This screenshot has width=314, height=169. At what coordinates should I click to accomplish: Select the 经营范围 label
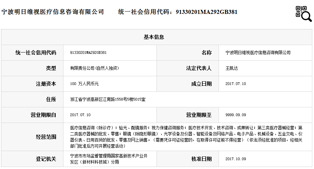click(x=46, y=137)
